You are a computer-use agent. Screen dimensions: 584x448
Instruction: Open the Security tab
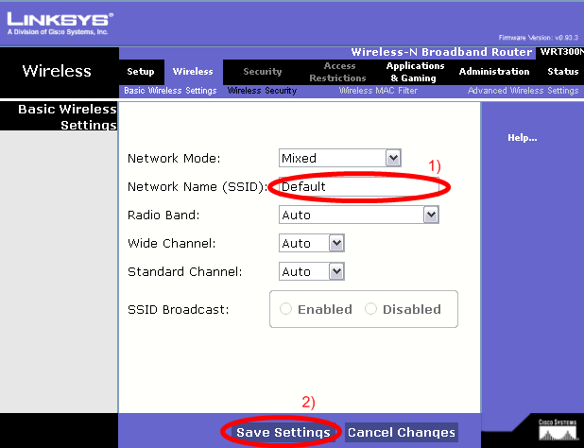point(262,72)
